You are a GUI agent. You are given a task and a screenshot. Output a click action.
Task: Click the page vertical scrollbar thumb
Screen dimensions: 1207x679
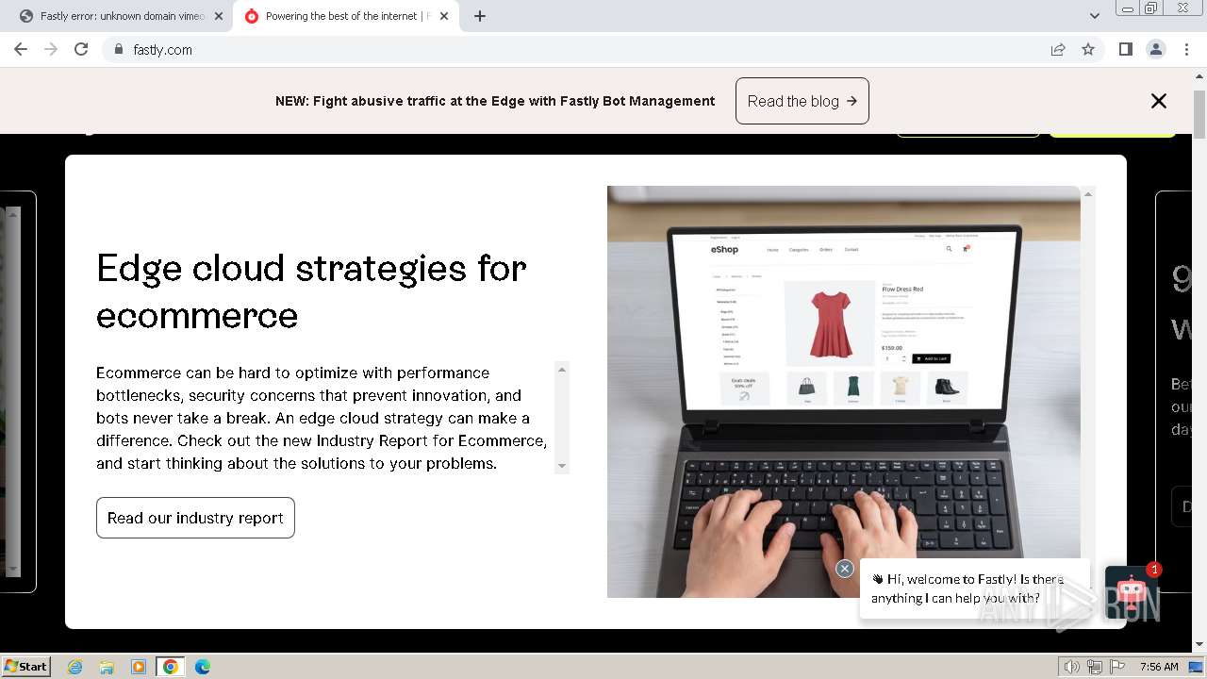(1199, 115)
